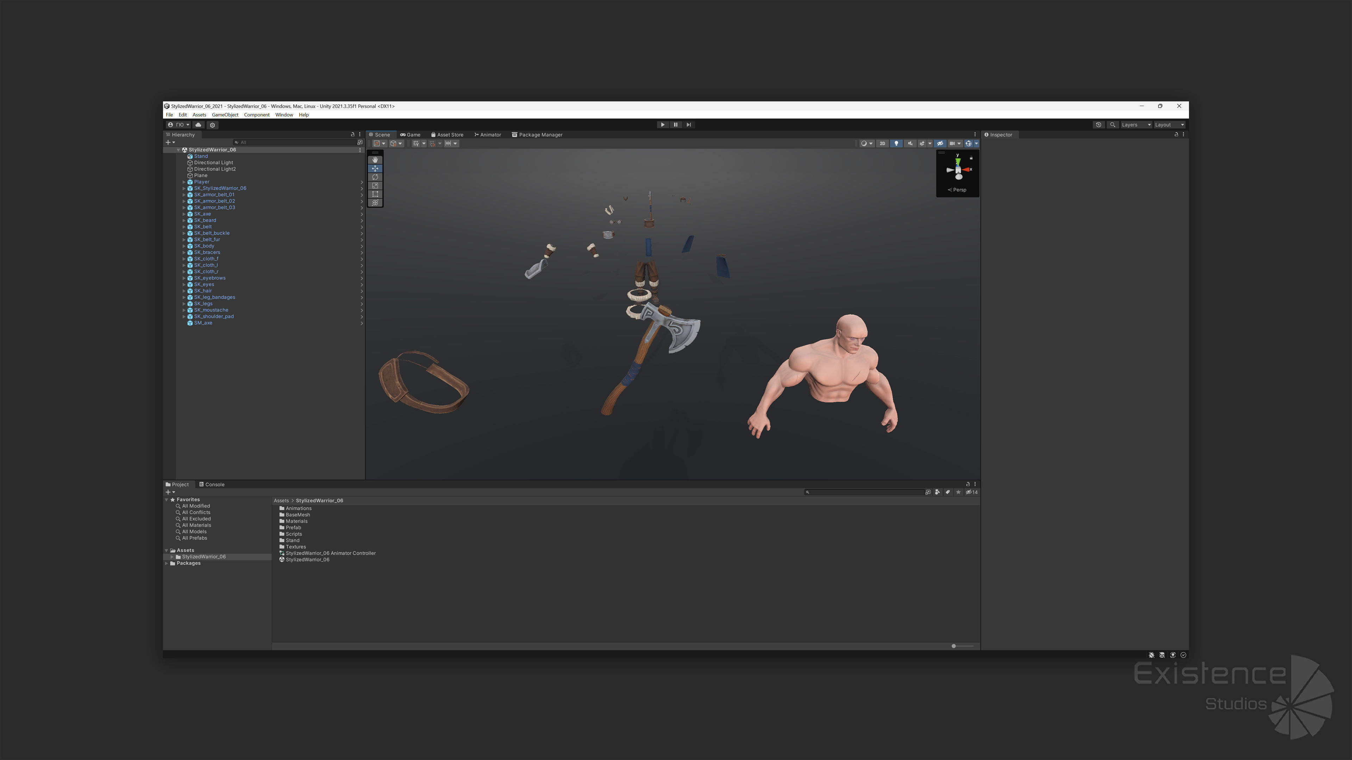Collapse the Favorites tree in Project

tap(167, 500)
